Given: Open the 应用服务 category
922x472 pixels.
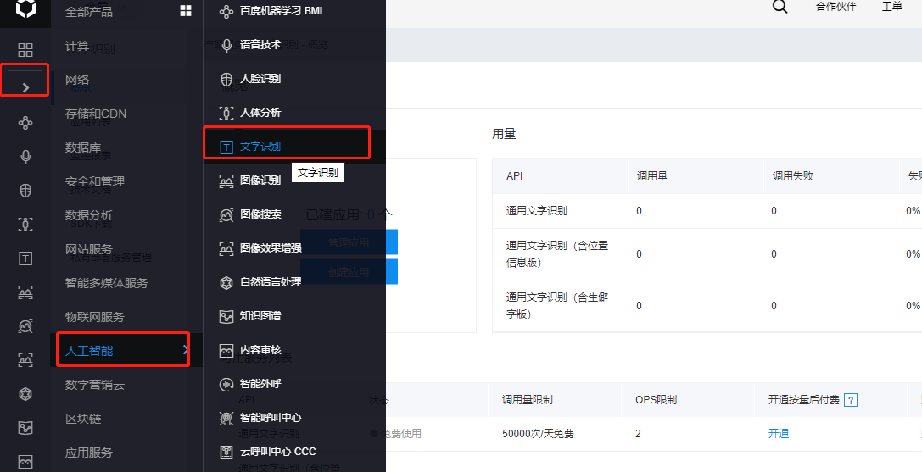Looking at the screenshot, I should pos(89,453).
